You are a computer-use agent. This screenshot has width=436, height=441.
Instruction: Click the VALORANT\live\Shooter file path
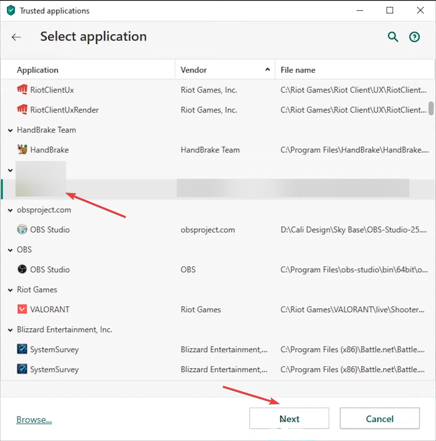click(x=353, y=310)
